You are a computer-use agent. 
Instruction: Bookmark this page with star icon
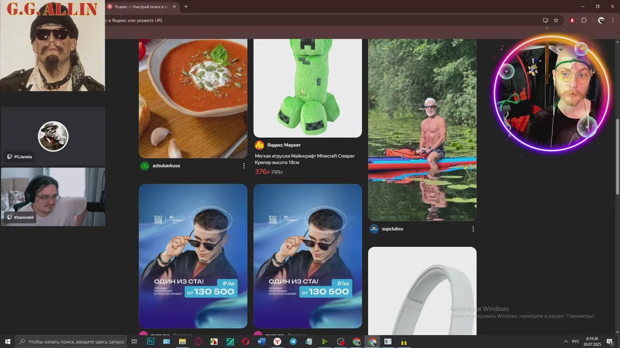point(556,20)
